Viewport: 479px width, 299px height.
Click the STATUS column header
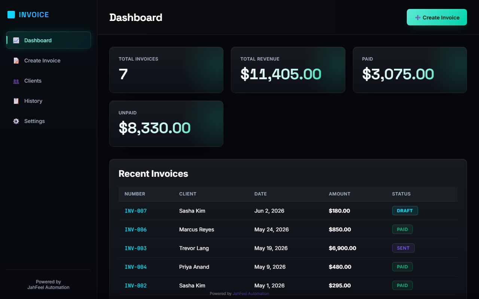coord(401,194)
